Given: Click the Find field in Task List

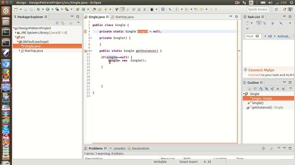Looking at the screenshot, I should [x=253, y=36].
